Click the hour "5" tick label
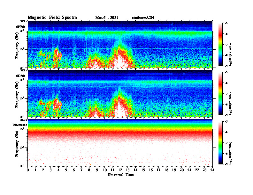Screen dimensions: 253x195 66,170
